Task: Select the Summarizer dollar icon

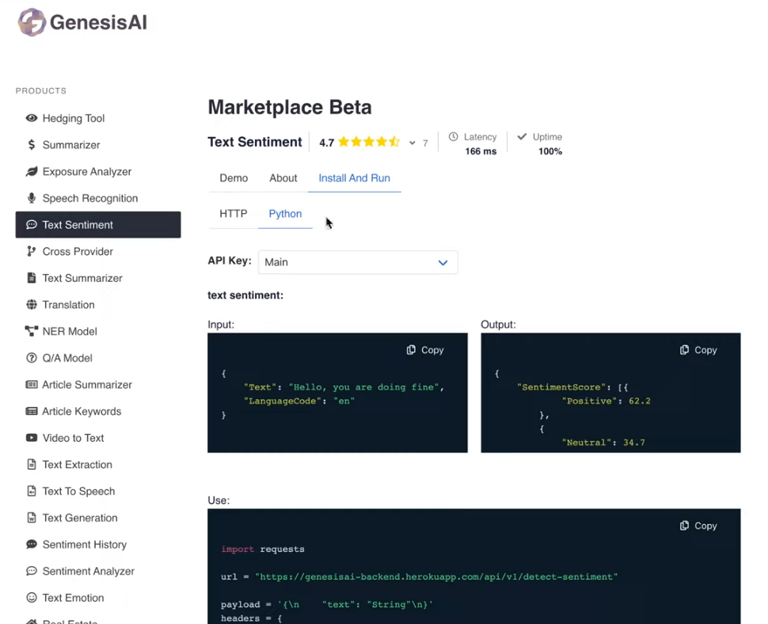Action: coord(32,144)
